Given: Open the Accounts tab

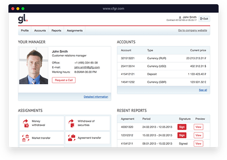Looking at the screenshot, I should click(40, 31).
